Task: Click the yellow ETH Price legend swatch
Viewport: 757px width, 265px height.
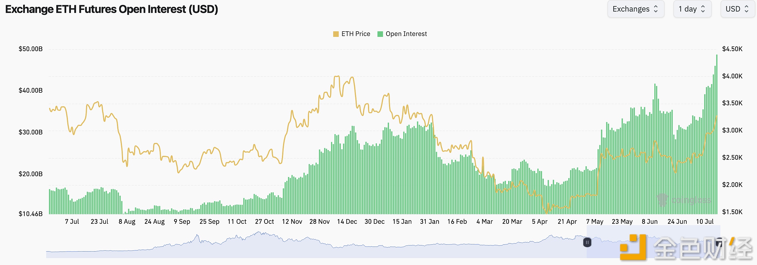Action: pos(336,34)
